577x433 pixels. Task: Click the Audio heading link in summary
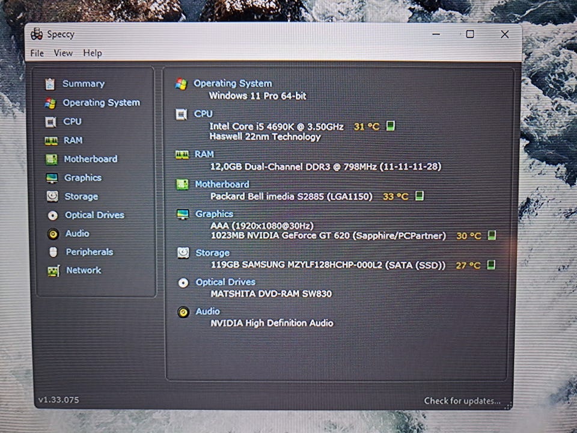point(207,311)
